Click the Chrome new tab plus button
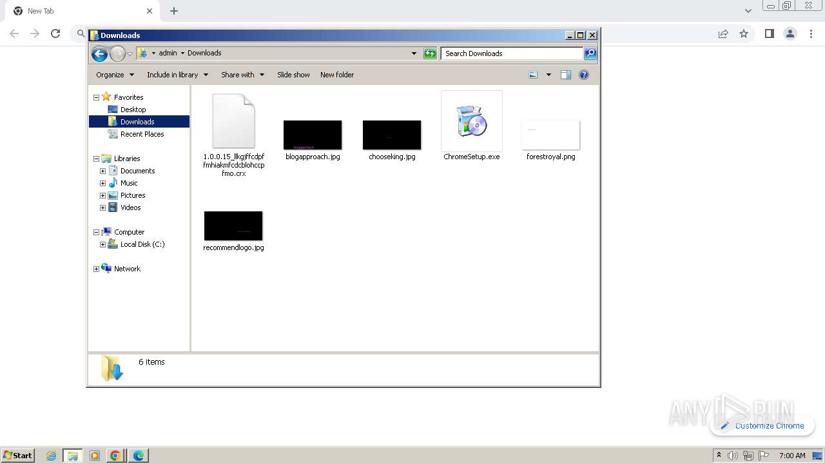This screenshot has height=464, width=825. [174, 11]
